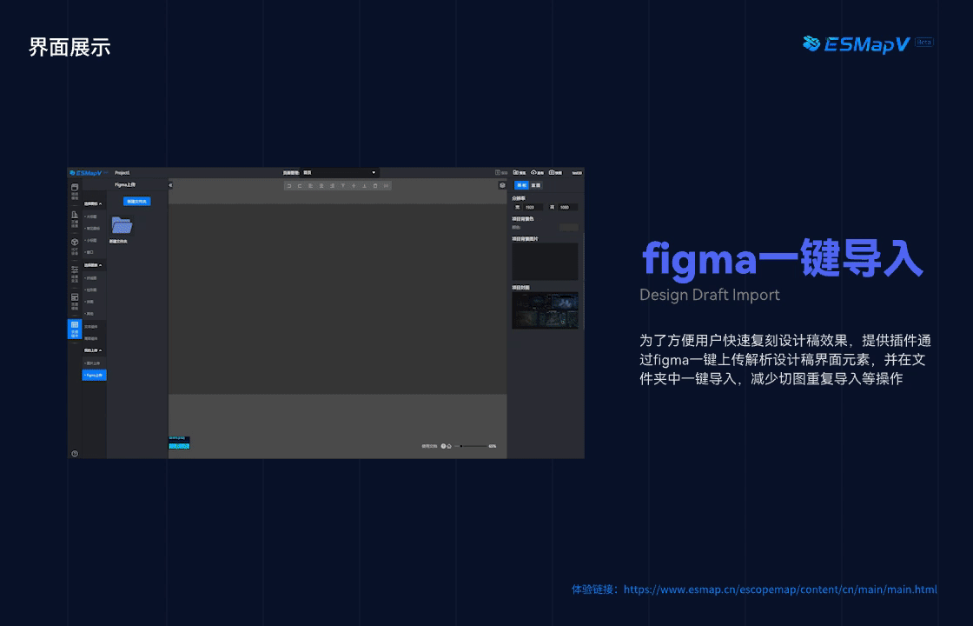Click the large ESMapV Beta slide logo
The image size is (973, 626).
868,44
